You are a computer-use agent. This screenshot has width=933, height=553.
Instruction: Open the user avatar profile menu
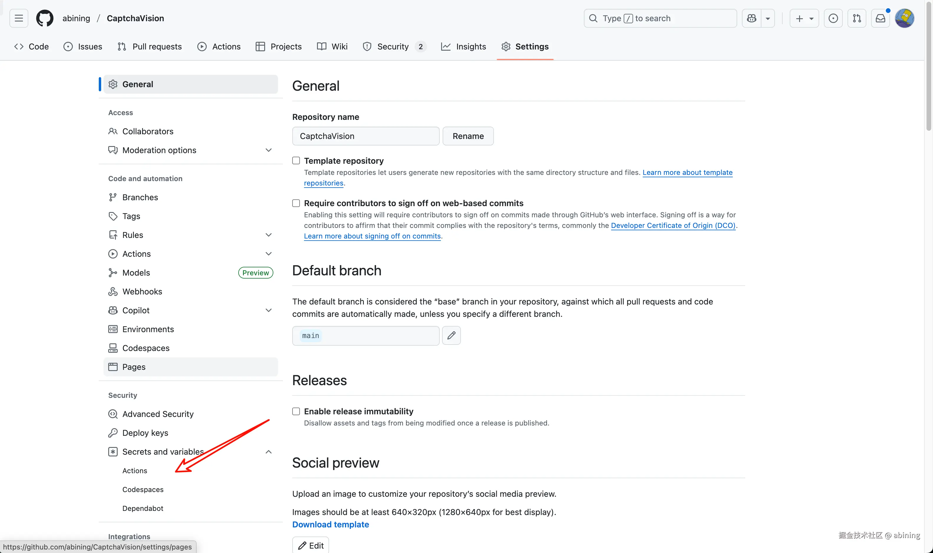click(904, 18)
